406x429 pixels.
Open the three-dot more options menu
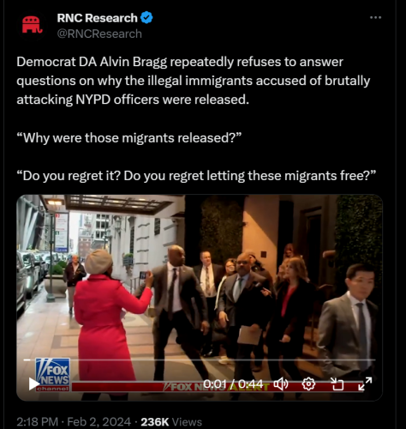375,17
